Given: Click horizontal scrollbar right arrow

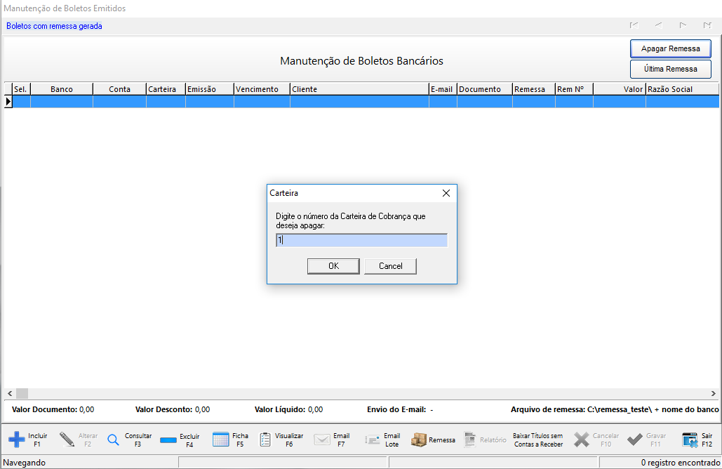Looking at the screenshot, I should point(714,393).
